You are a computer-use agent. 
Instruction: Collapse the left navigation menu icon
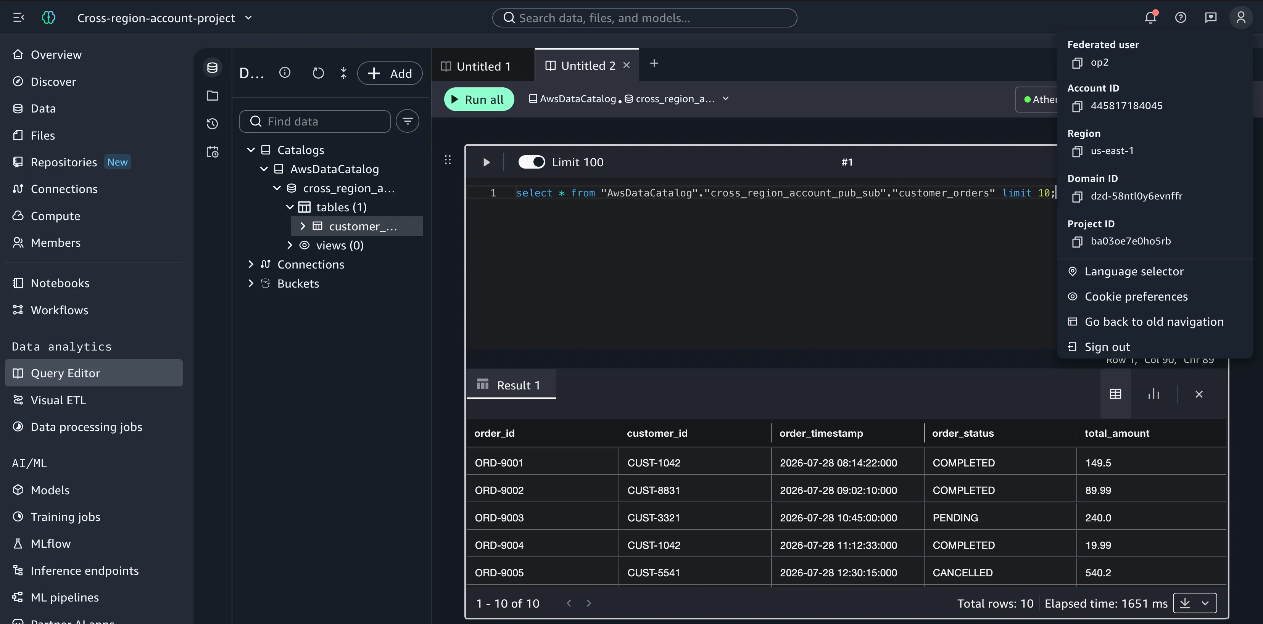pos(18,18)
